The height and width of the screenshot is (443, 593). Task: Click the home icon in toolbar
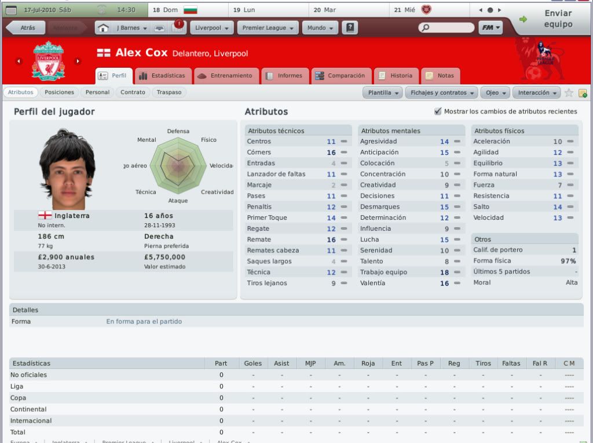pos(103,28)
